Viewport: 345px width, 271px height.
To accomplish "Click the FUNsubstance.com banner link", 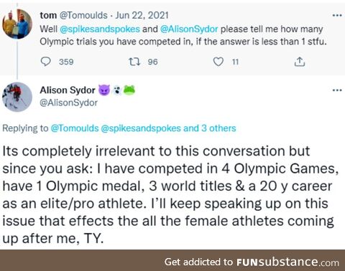I will point(252,262).
